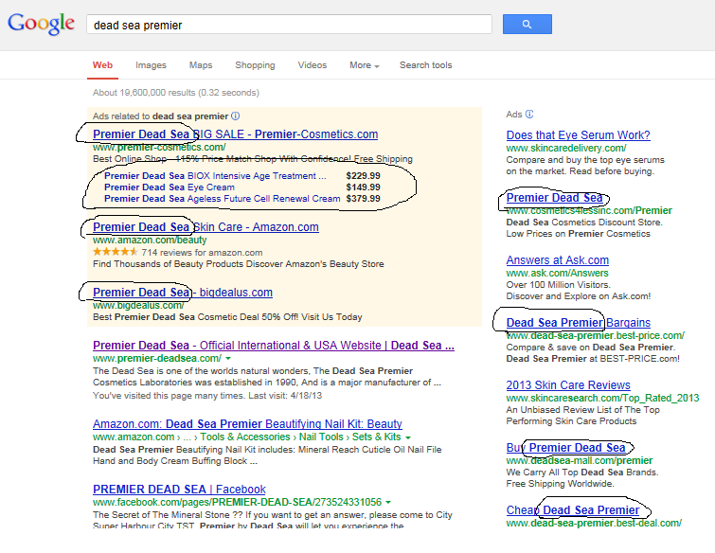Expand the More dropdown menu
The height and width of the screenshot is (553, 715).
365,65
